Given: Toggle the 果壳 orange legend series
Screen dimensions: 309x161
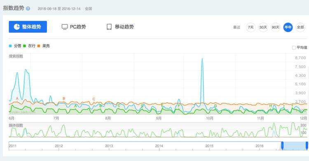Looking at the screenshot, I should (44, 46).
